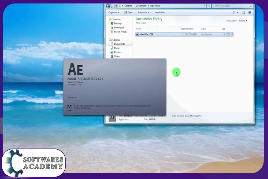Open recent locations dropdown beside navigation arrows

[116, 6]
